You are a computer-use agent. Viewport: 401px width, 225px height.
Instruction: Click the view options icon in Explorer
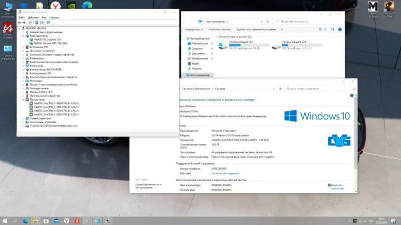pos(321,29)
